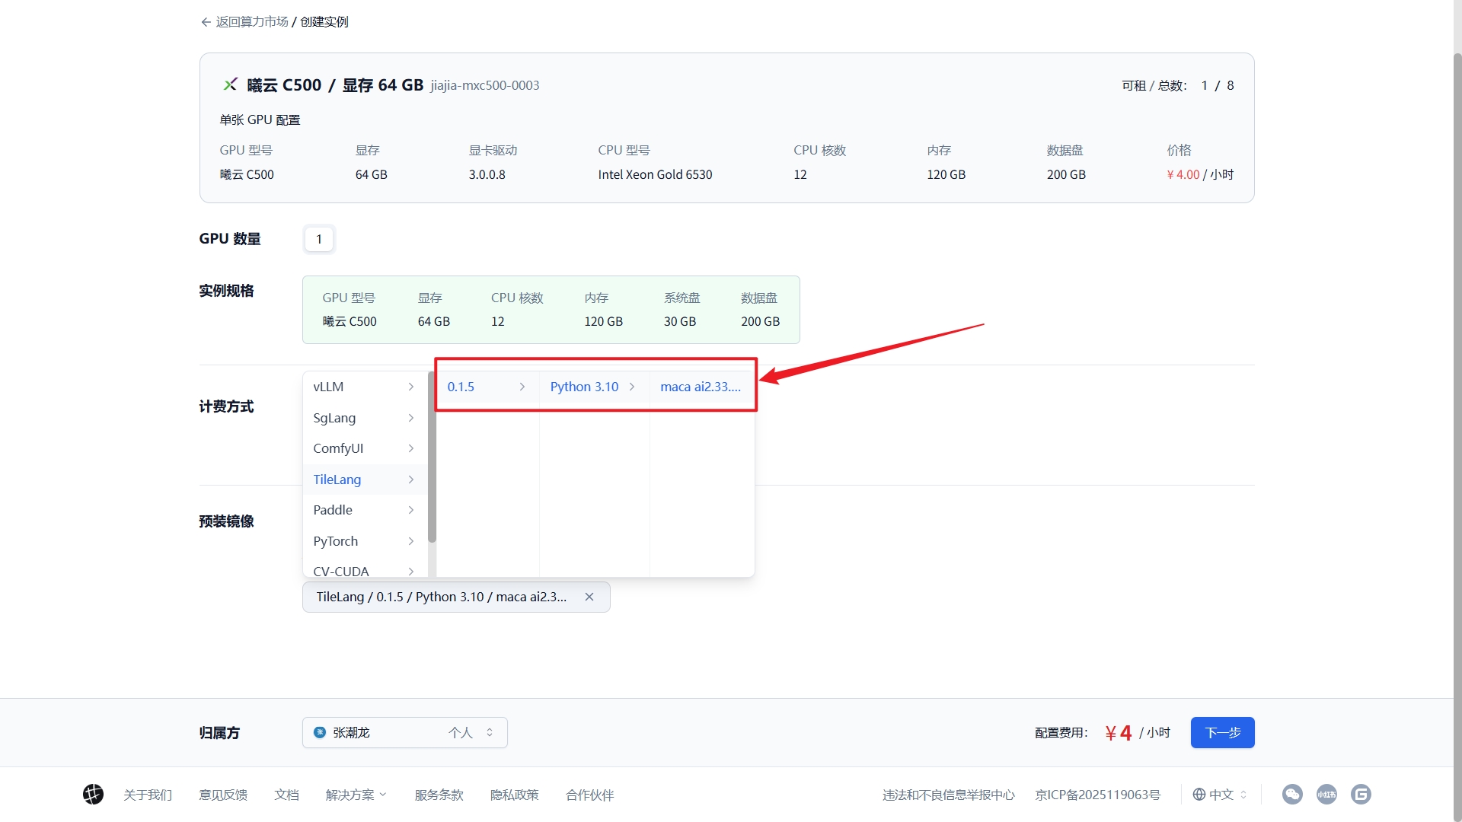Click the 曦云 C500 brand logo icon
The width and height of the screenshot is (1462, 822).
[230, 84]
